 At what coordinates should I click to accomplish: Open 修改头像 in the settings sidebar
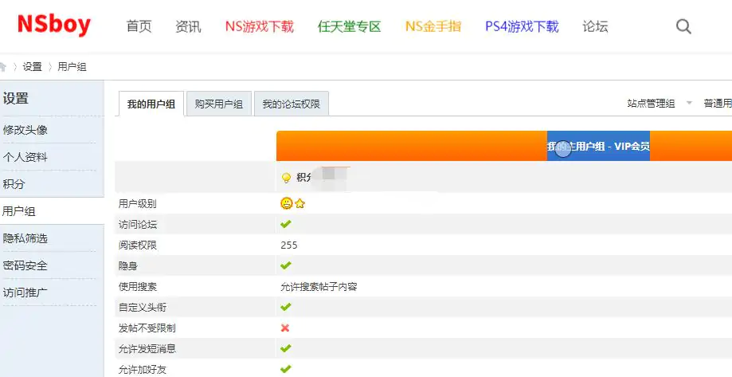25,130
